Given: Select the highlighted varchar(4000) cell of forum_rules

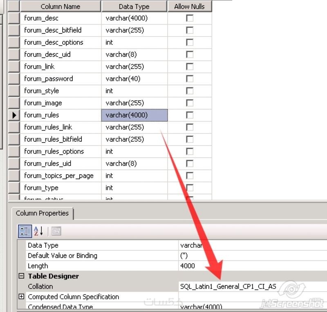Looking at the screenshot, I should click(x=134, y=115).
